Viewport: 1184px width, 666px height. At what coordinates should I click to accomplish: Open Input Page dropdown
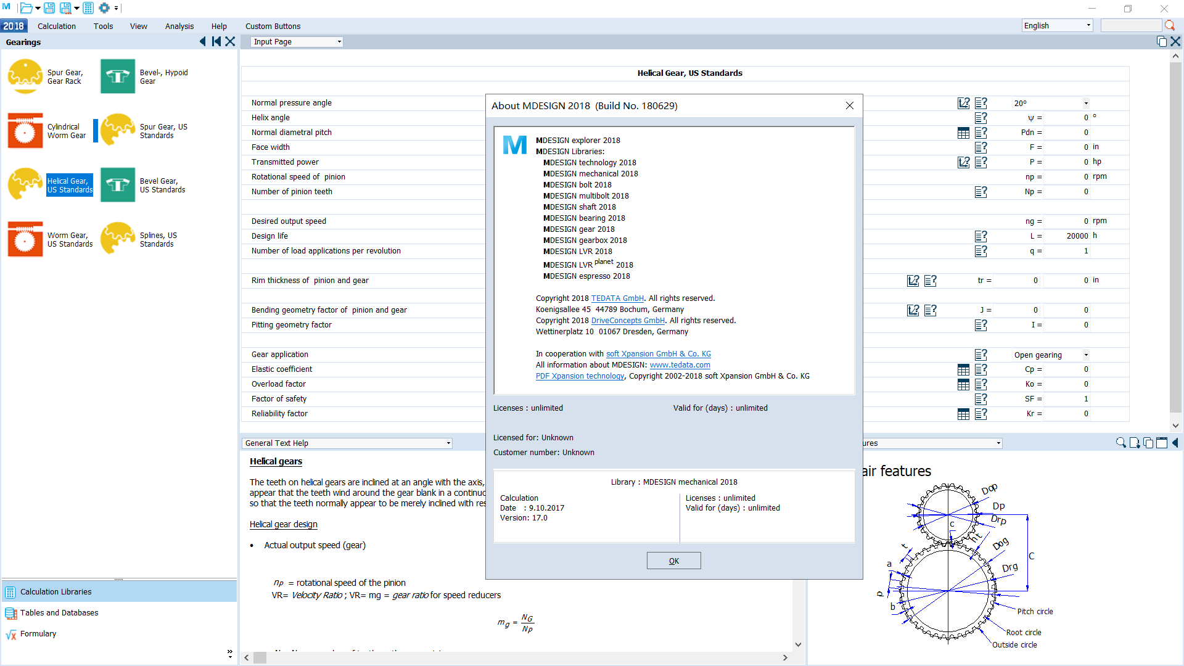(x=297, y=42)
